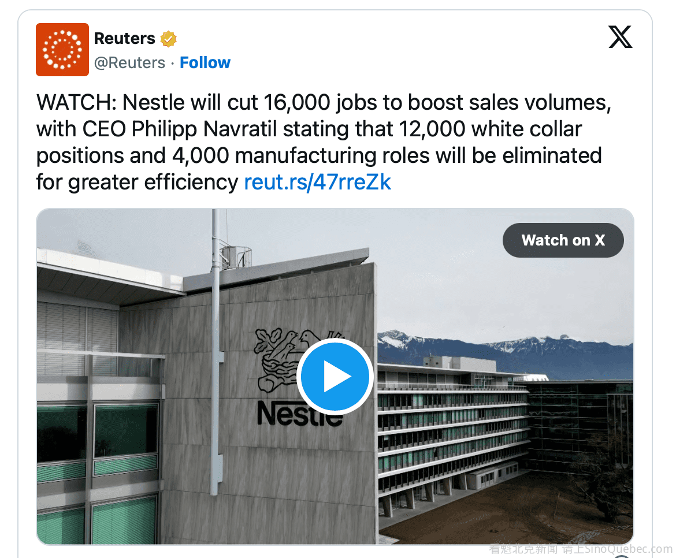676x558 pixels.
Task: Follow the Reuters account
Action: click(x=205, y=62)
